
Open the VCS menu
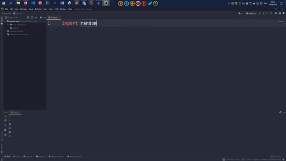click(x=56, y=9)
